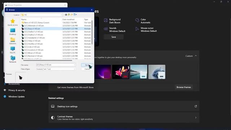Click the Browse themes button
231x130 pixels.
tap(184, 87)
